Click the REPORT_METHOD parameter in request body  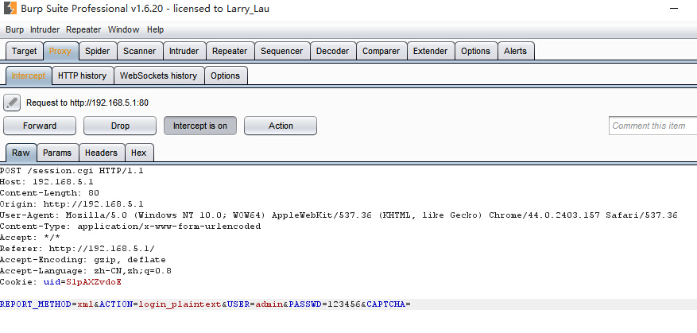pyautogui.click(x=36, y=304)
